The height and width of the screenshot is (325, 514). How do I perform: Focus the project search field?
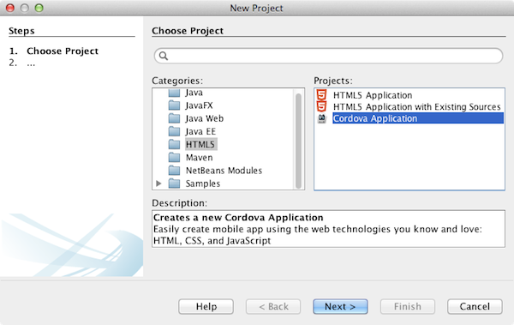coord(328,56)
